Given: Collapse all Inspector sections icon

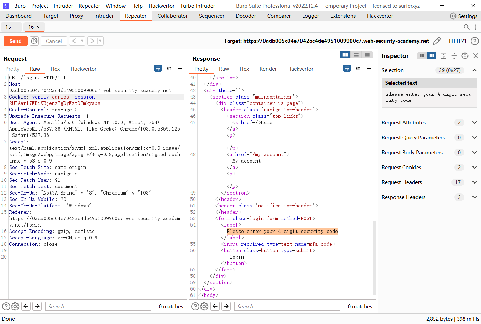Looking at the screenshot, I should [x=454, y=56].
